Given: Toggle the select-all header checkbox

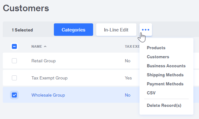Looking at the screenshot, I should coord(14,46).
